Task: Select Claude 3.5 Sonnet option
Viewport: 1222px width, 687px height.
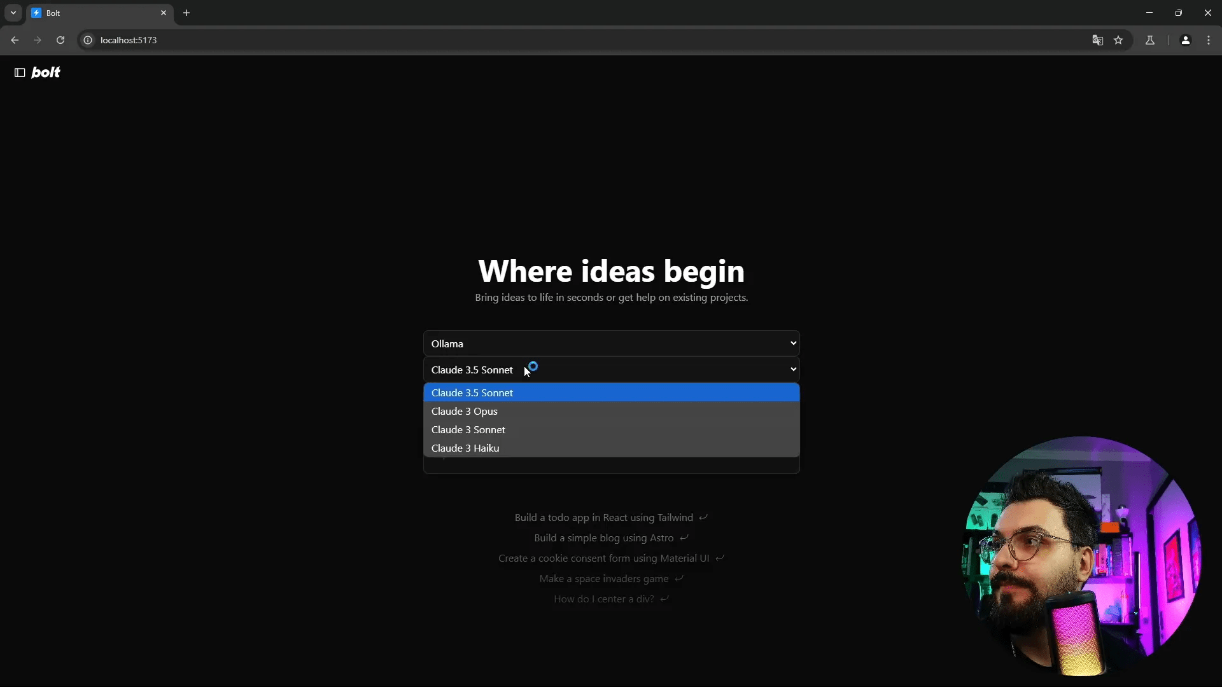Action: tap(611, 392)
